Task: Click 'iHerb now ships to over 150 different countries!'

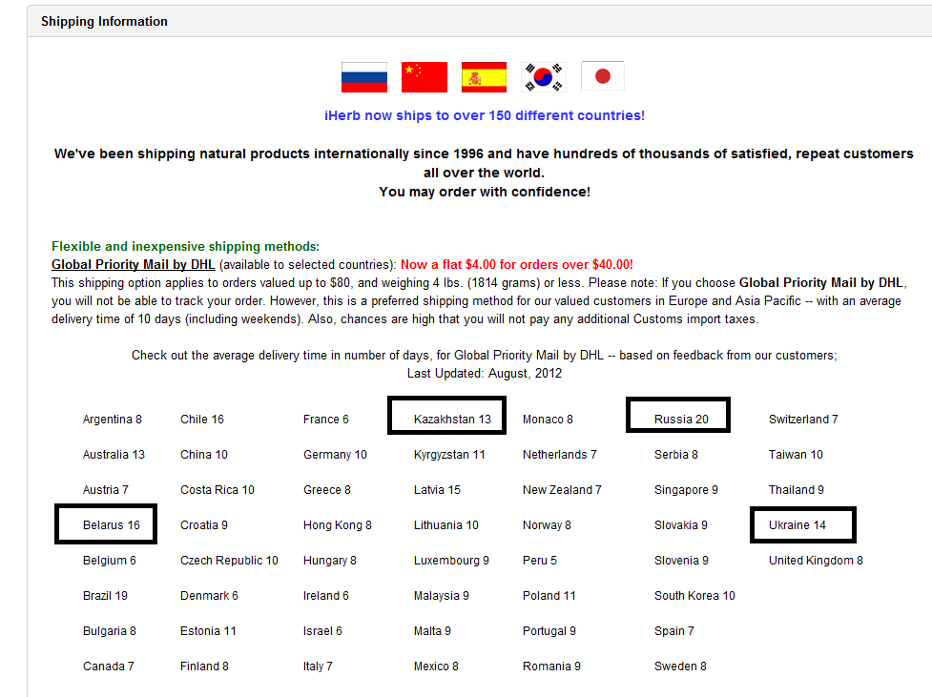Action: (x=485, y=115)
